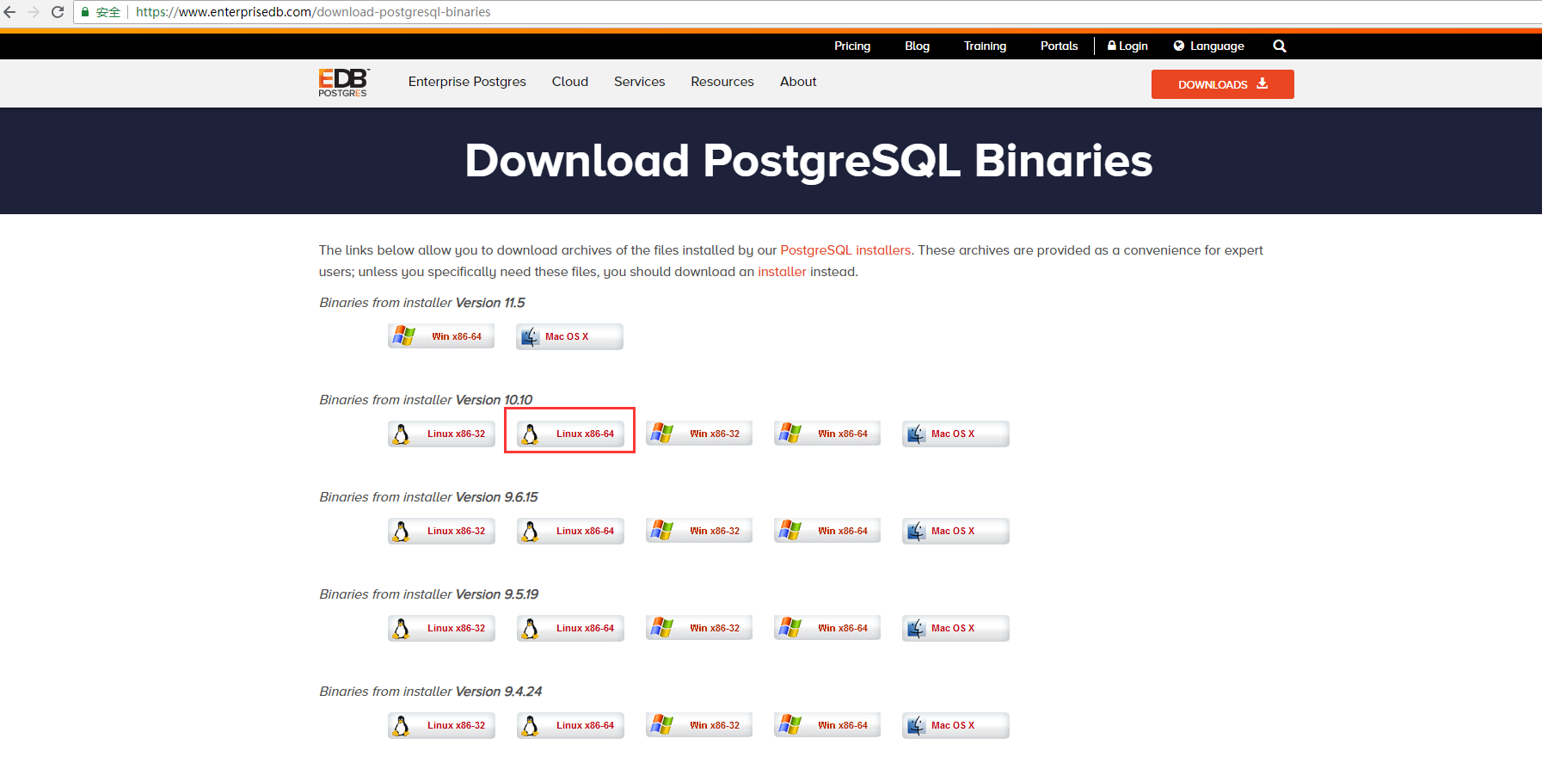Image resolution: width=1542 pixels, height=763 pixels.
Task: Click 'Binaries from installer Version 10.10' text
Action: tap(426, 400)
